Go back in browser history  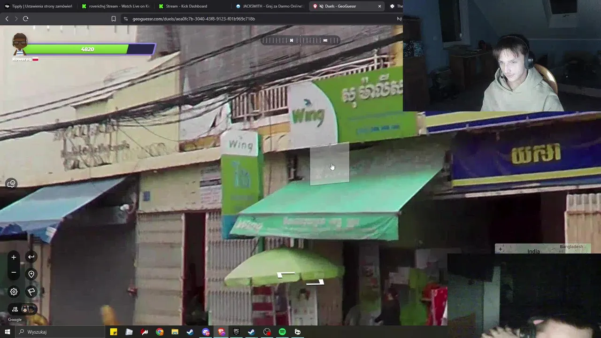[x=7, y=19]
